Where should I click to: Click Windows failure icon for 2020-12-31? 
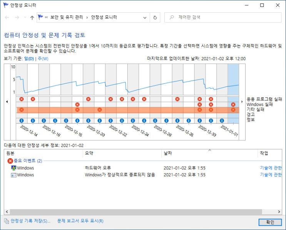(211, 104)
